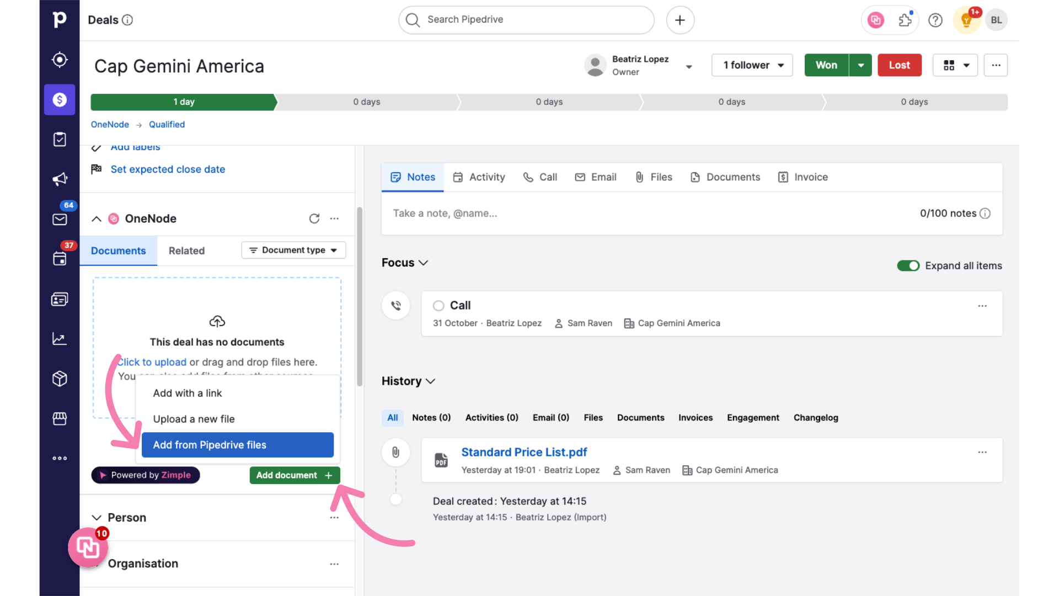
Task: Mark the deal as Won
Action: click(x=826, y=65)
